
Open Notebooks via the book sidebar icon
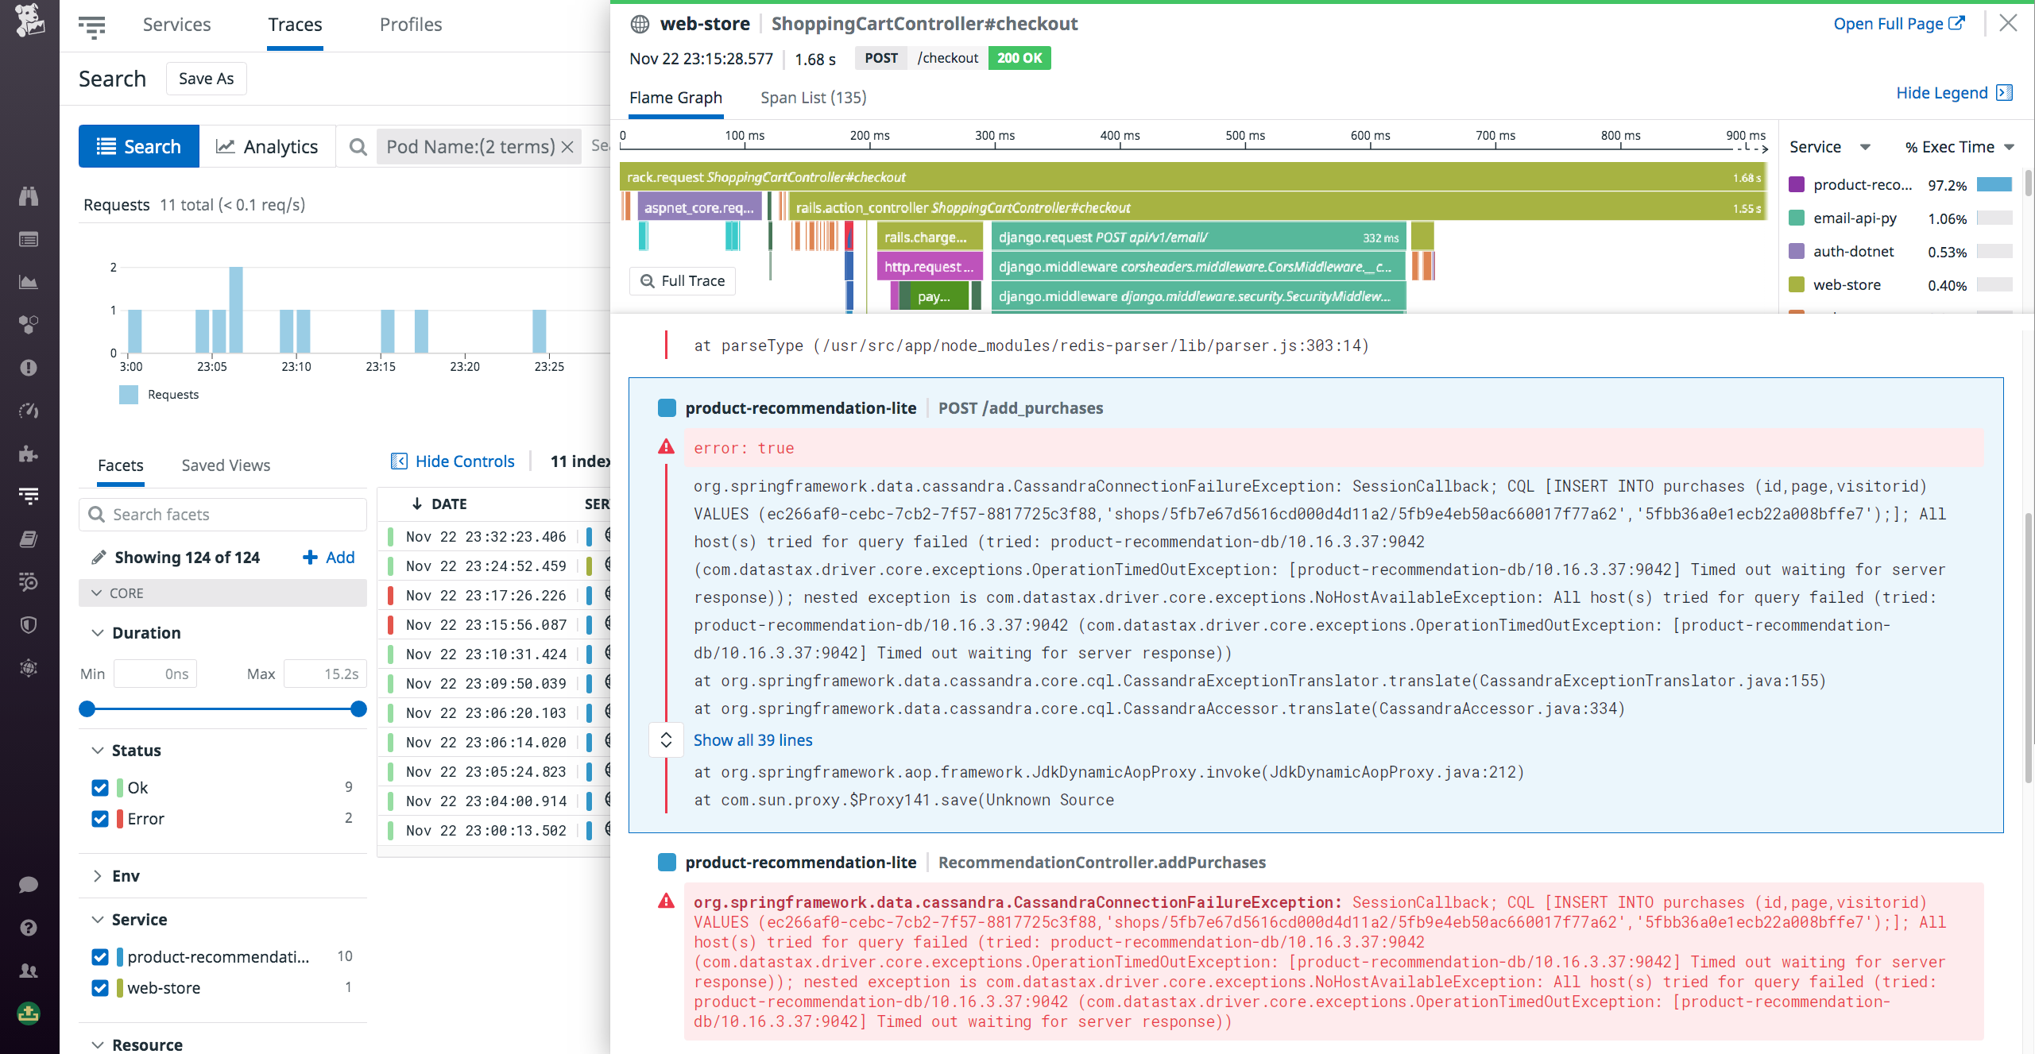pos(29,539)
